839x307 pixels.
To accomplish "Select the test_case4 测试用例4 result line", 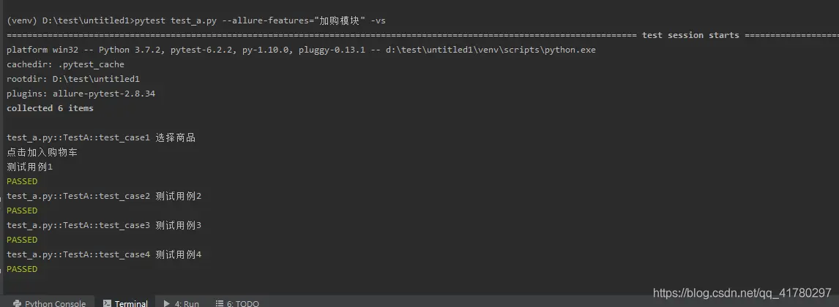I will (x=105, y=254).
